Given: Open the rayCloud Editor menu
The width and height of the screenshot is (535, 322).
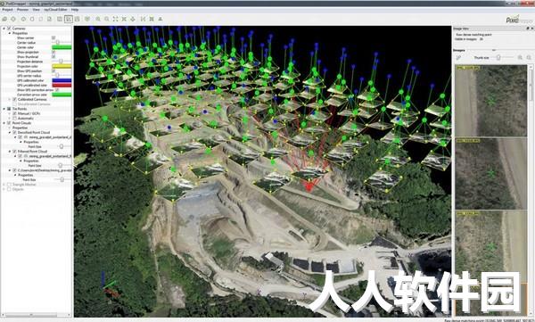Looking at the screenshot, I should click(56, 10).
